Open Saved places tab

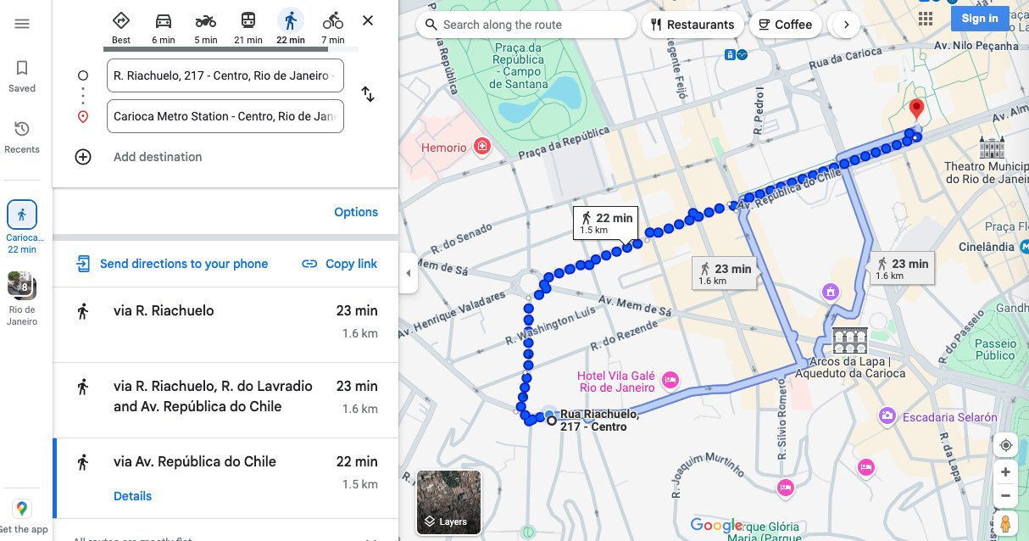point(22,76)
